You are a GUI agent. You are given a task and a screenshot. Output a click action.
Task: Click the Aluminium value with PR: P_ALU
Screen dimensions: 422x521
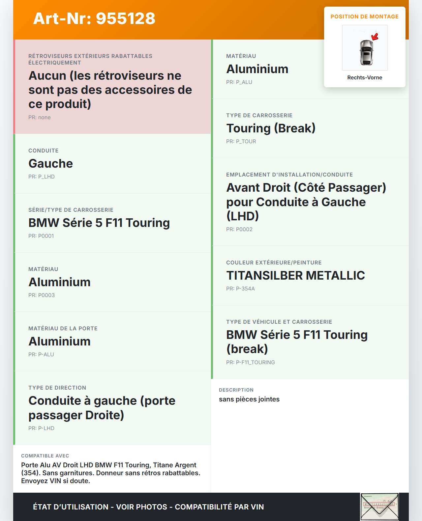(x=257, y=69)
